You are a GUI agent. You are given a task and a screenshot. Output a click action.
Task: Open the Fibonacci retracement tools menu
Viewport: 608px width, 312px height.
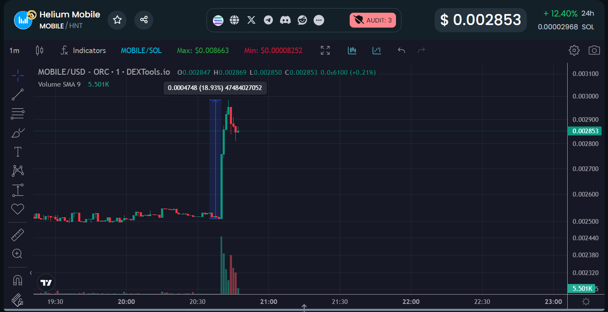click(x=17, y=114)
